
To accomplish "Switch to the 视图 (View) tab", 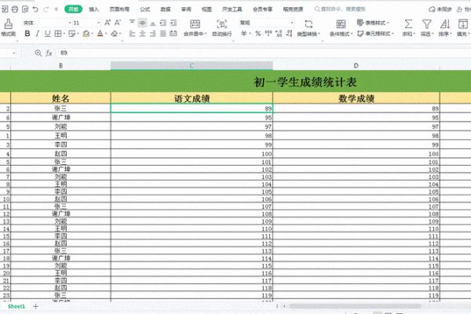I will (206, 9).
